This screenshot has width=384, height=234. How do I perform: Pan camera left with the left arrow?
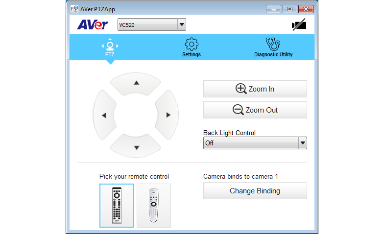point(104,115)
